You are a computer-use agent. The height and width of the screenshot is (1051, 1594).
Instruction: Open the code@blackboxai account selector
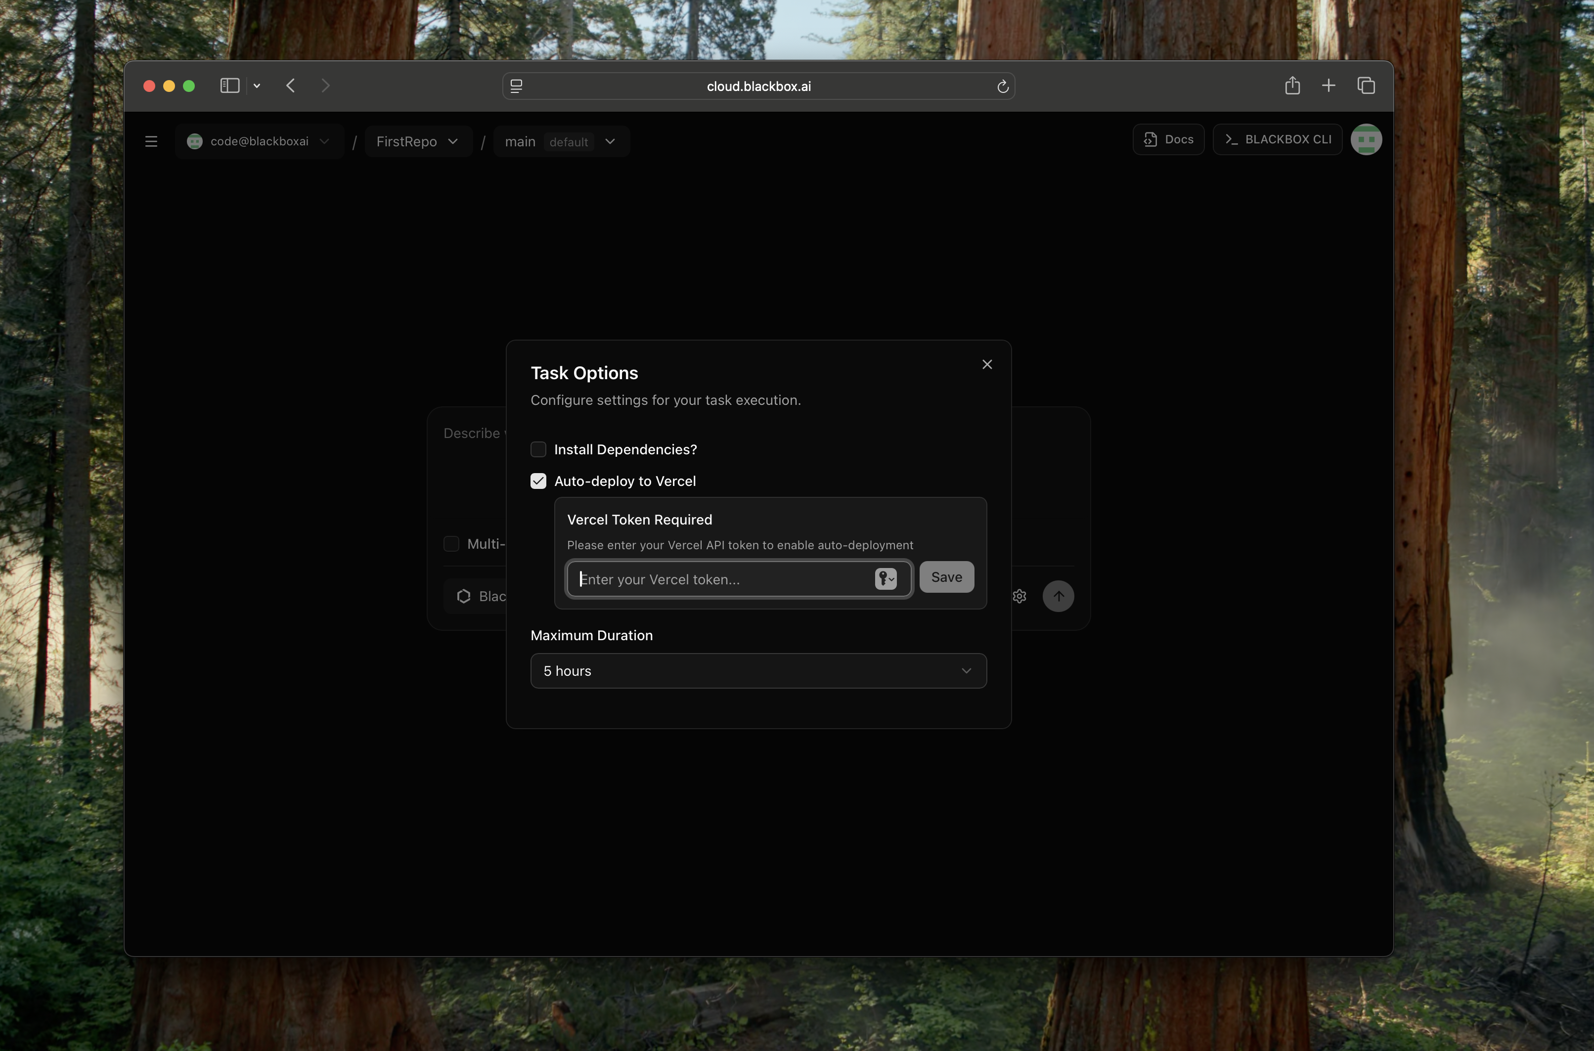click(259, 141)
